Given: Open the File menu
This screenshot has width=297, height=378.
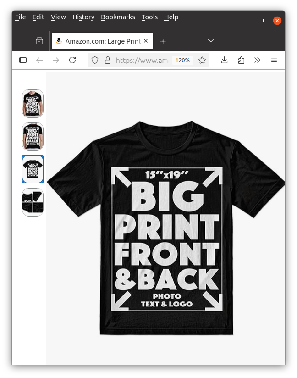Looking at the screenshot, I should (x=20, y=17).
